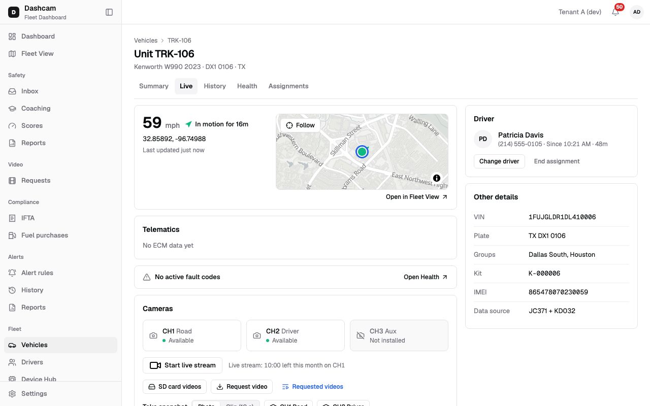650x406 pixels.
Task: Switch to the History tab of the unit
Action: click(215, 86)
